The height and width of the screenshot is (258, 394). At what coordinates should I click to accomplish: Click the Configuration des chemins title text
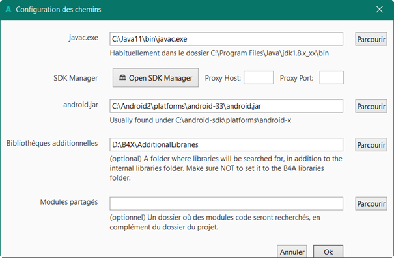click(59, 10)
